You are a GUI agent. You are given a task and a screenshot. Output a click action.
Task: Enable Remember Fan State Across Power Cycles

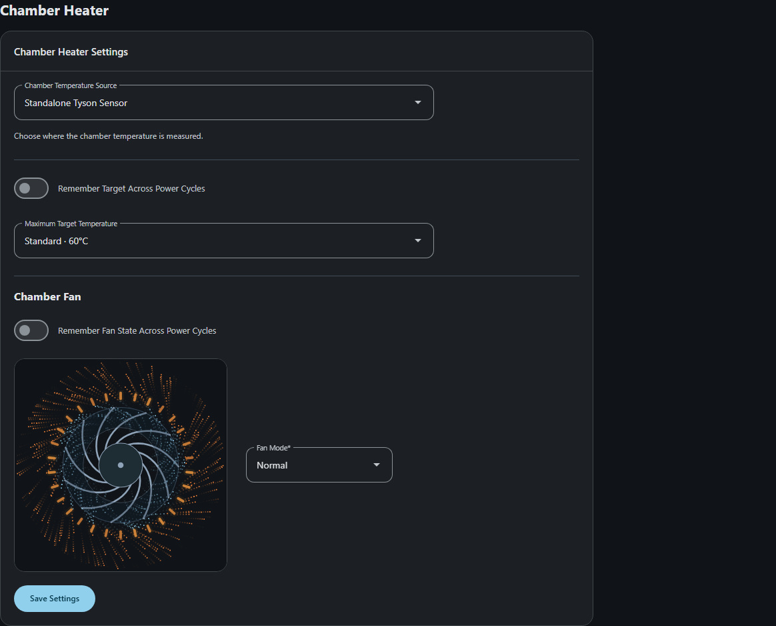coord(31,330)
